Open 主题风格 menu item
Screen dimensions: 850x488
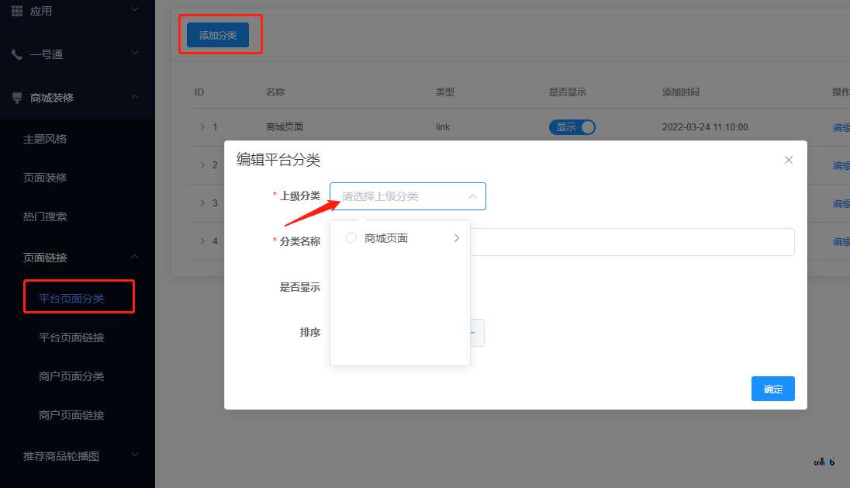[45, 139]
